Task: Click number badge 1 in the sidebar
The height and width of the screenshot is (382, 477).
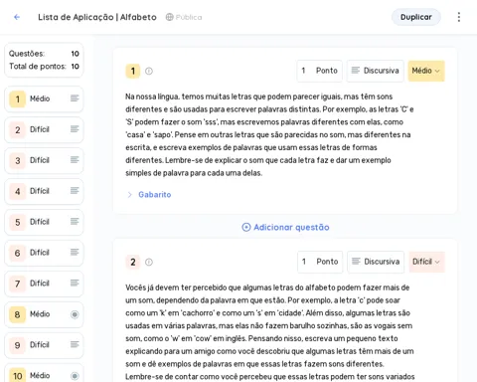Action: point(18,98)
